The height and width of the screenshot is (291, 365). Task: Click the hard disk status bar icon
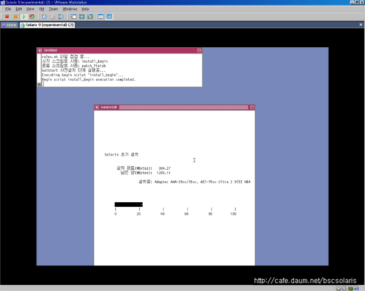[339, 289]
